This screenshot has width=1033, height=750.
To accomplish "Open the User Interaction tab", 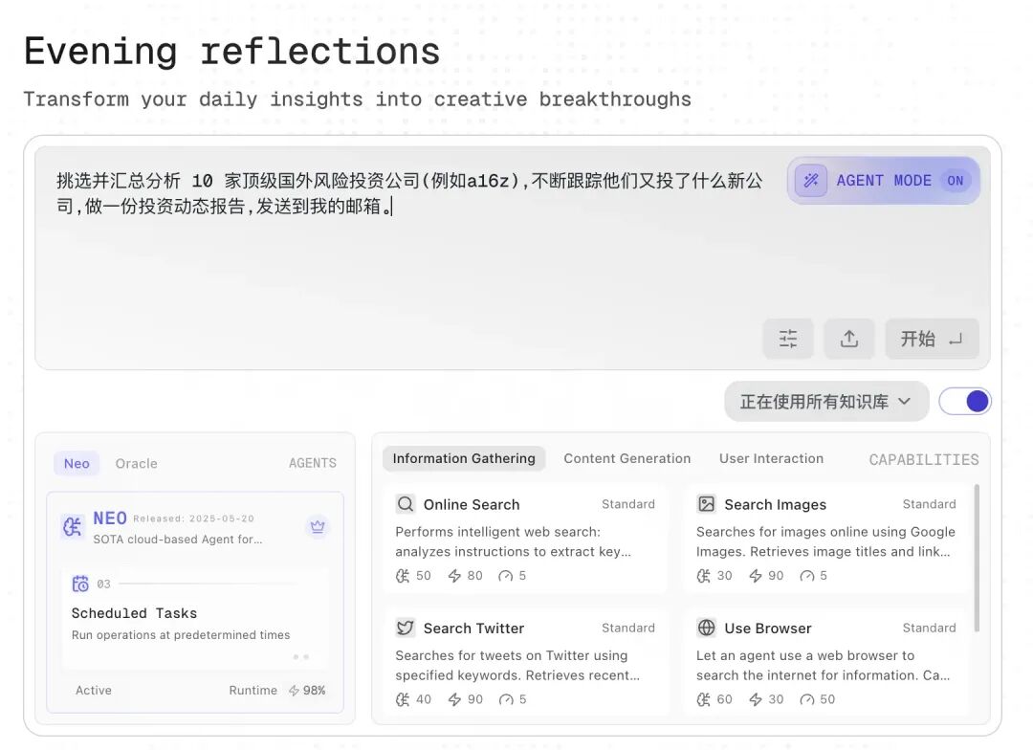I will pos(772,458).
